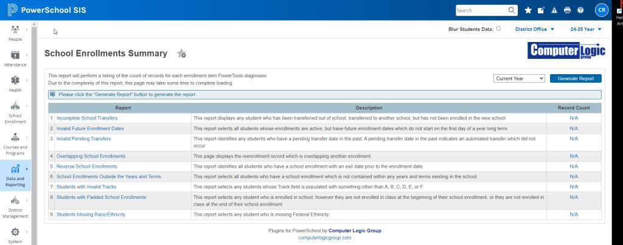The width and height of the screenshot is (623, 245).
Task: Click the Record Count column header
Action: tap(574, 108)
